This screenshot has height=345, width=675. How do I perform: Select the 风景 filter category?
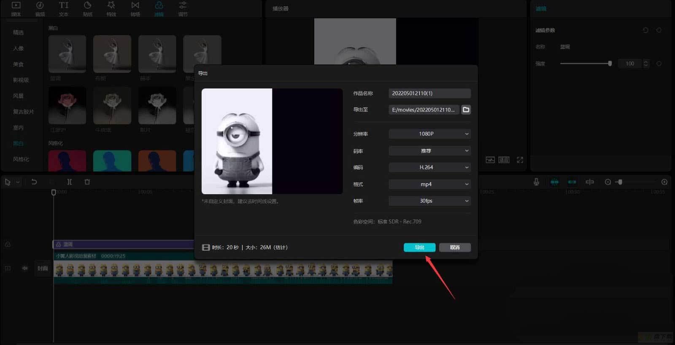(18, 96)
